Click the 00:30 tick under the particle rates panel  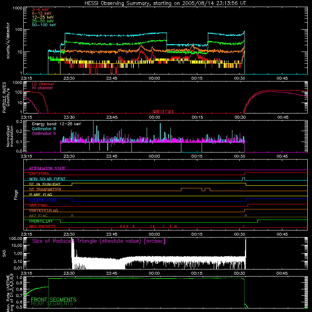(x=240, y=117)
